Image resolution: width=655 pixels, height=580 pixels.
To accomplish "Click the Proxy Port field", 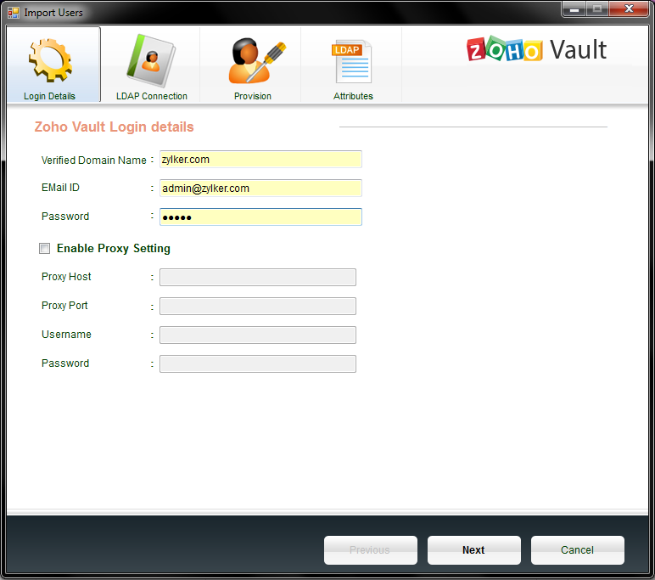I will coord(258,306).
